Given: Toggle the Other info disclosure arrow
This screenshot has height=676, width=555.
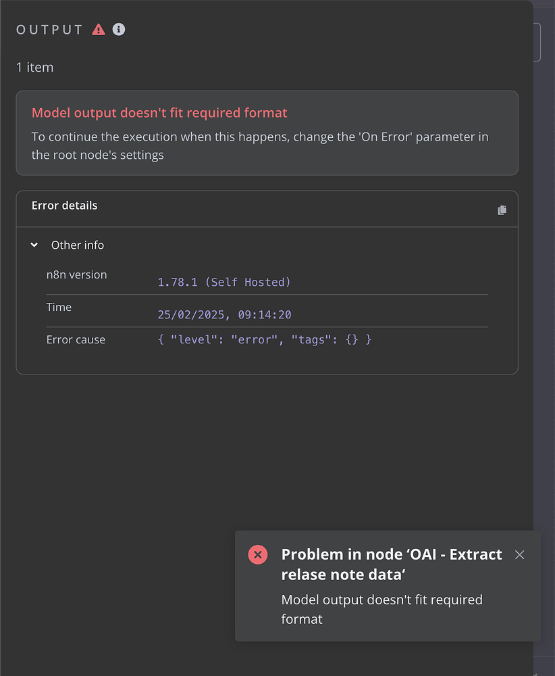Looking at the screenshot, I should point(34,245).
